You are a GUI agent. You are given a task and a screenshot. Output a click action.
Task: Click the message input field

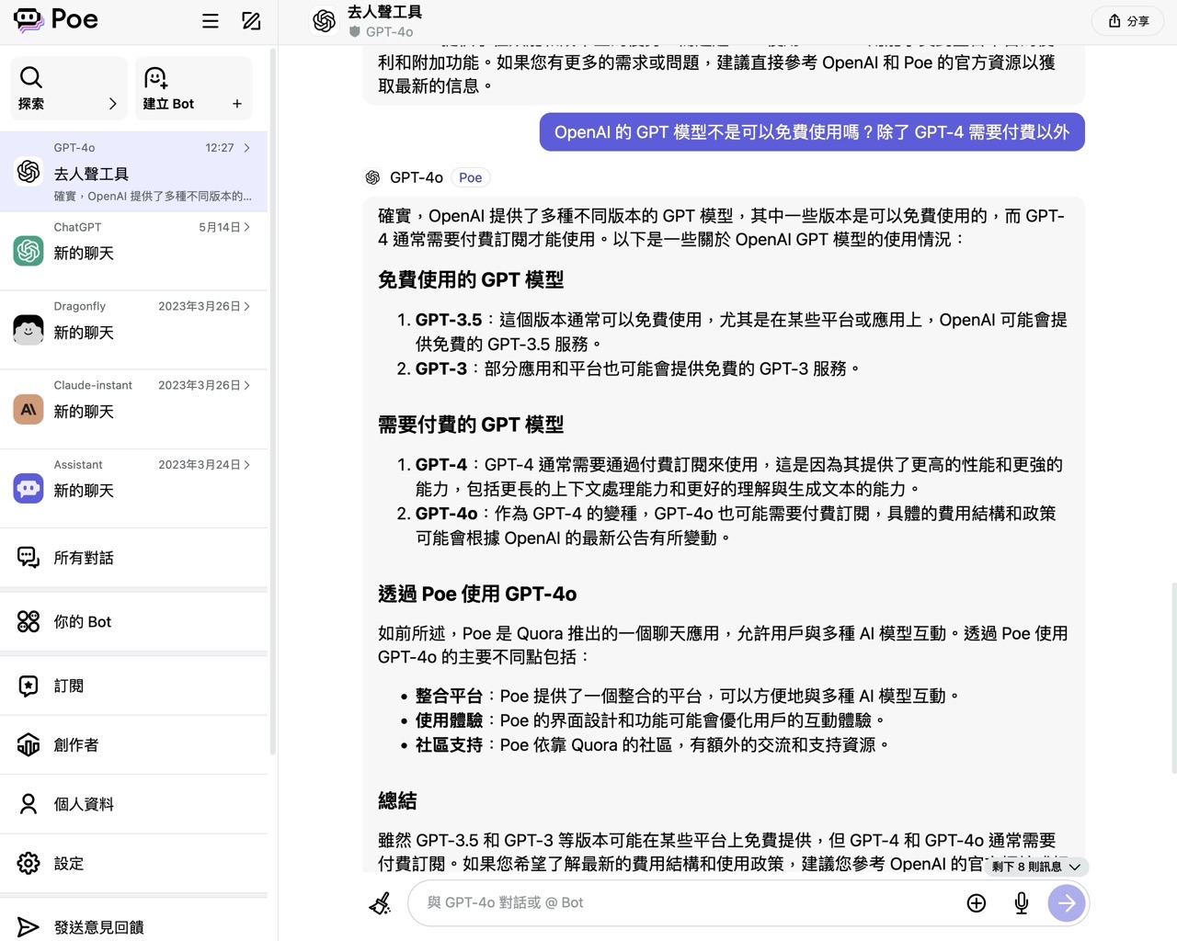(690, 903)
